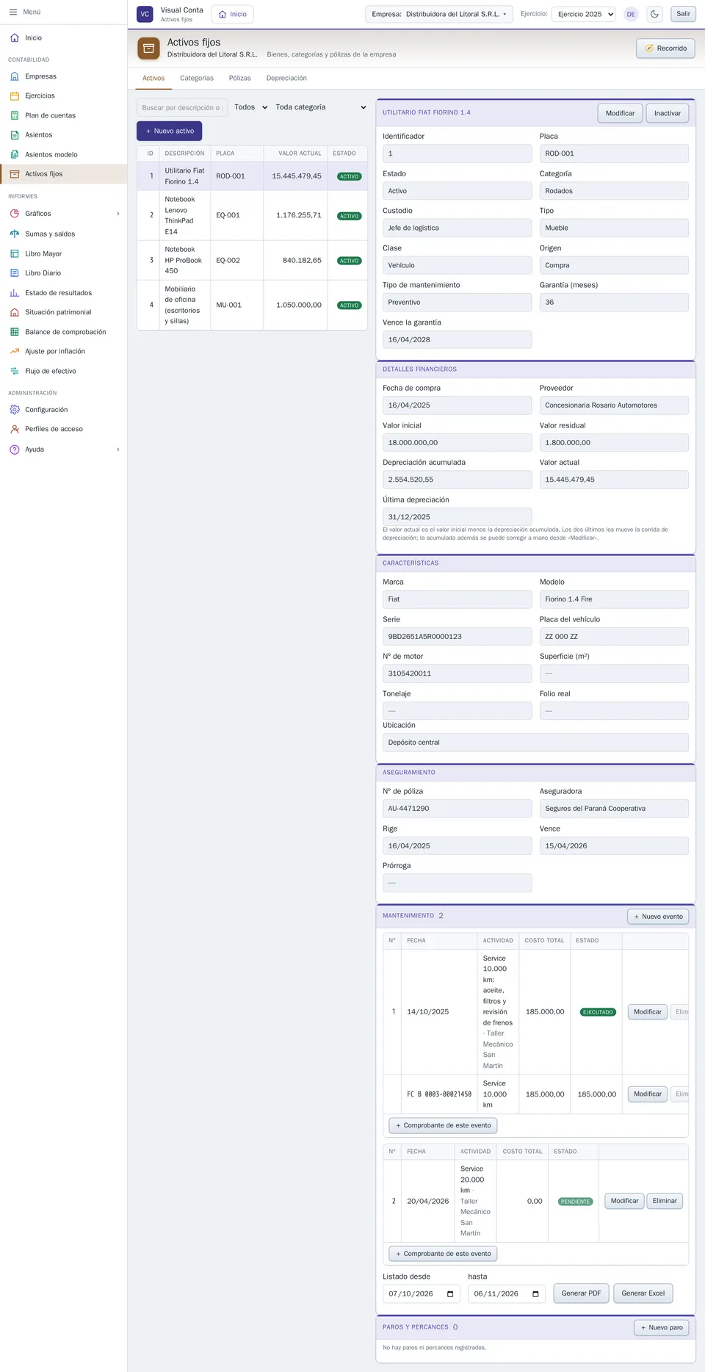Switch to the Depreciación tab

pyautogui.click(x=286, y=79)
